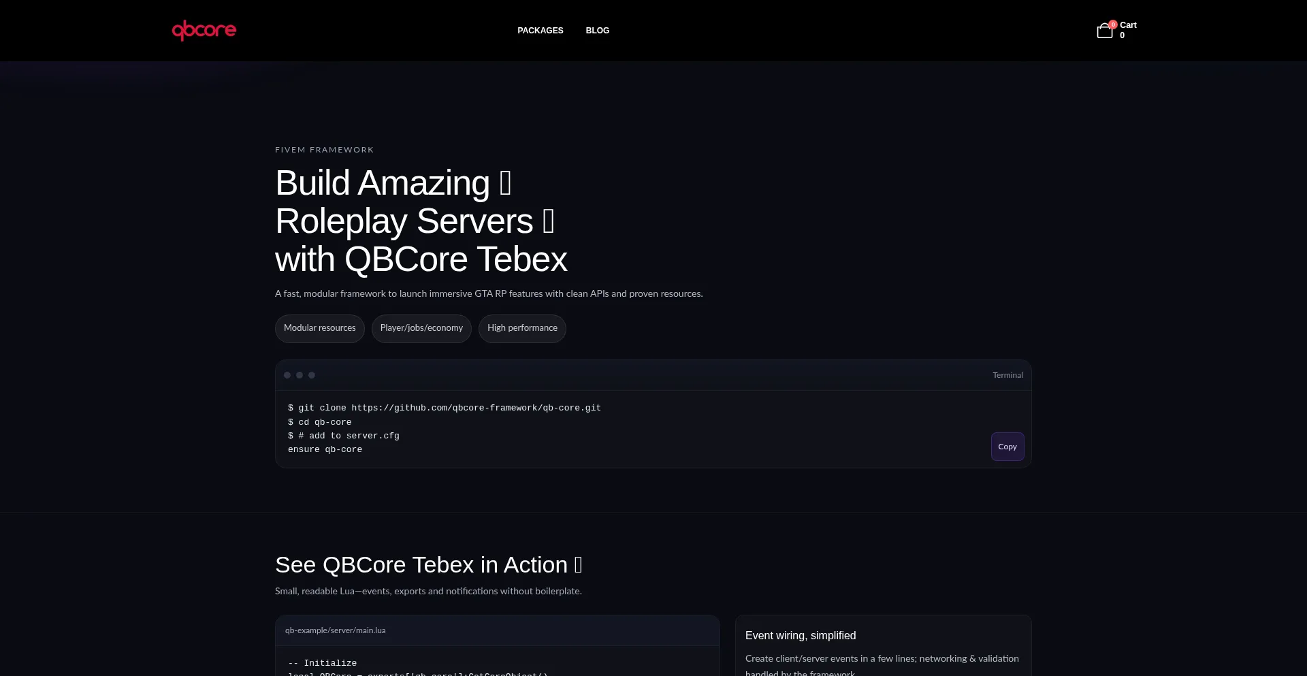Select the "Player/jobs/economy" pill
Image resolution: width=1307 pixels, height=676 pixels.
[421, 328]
